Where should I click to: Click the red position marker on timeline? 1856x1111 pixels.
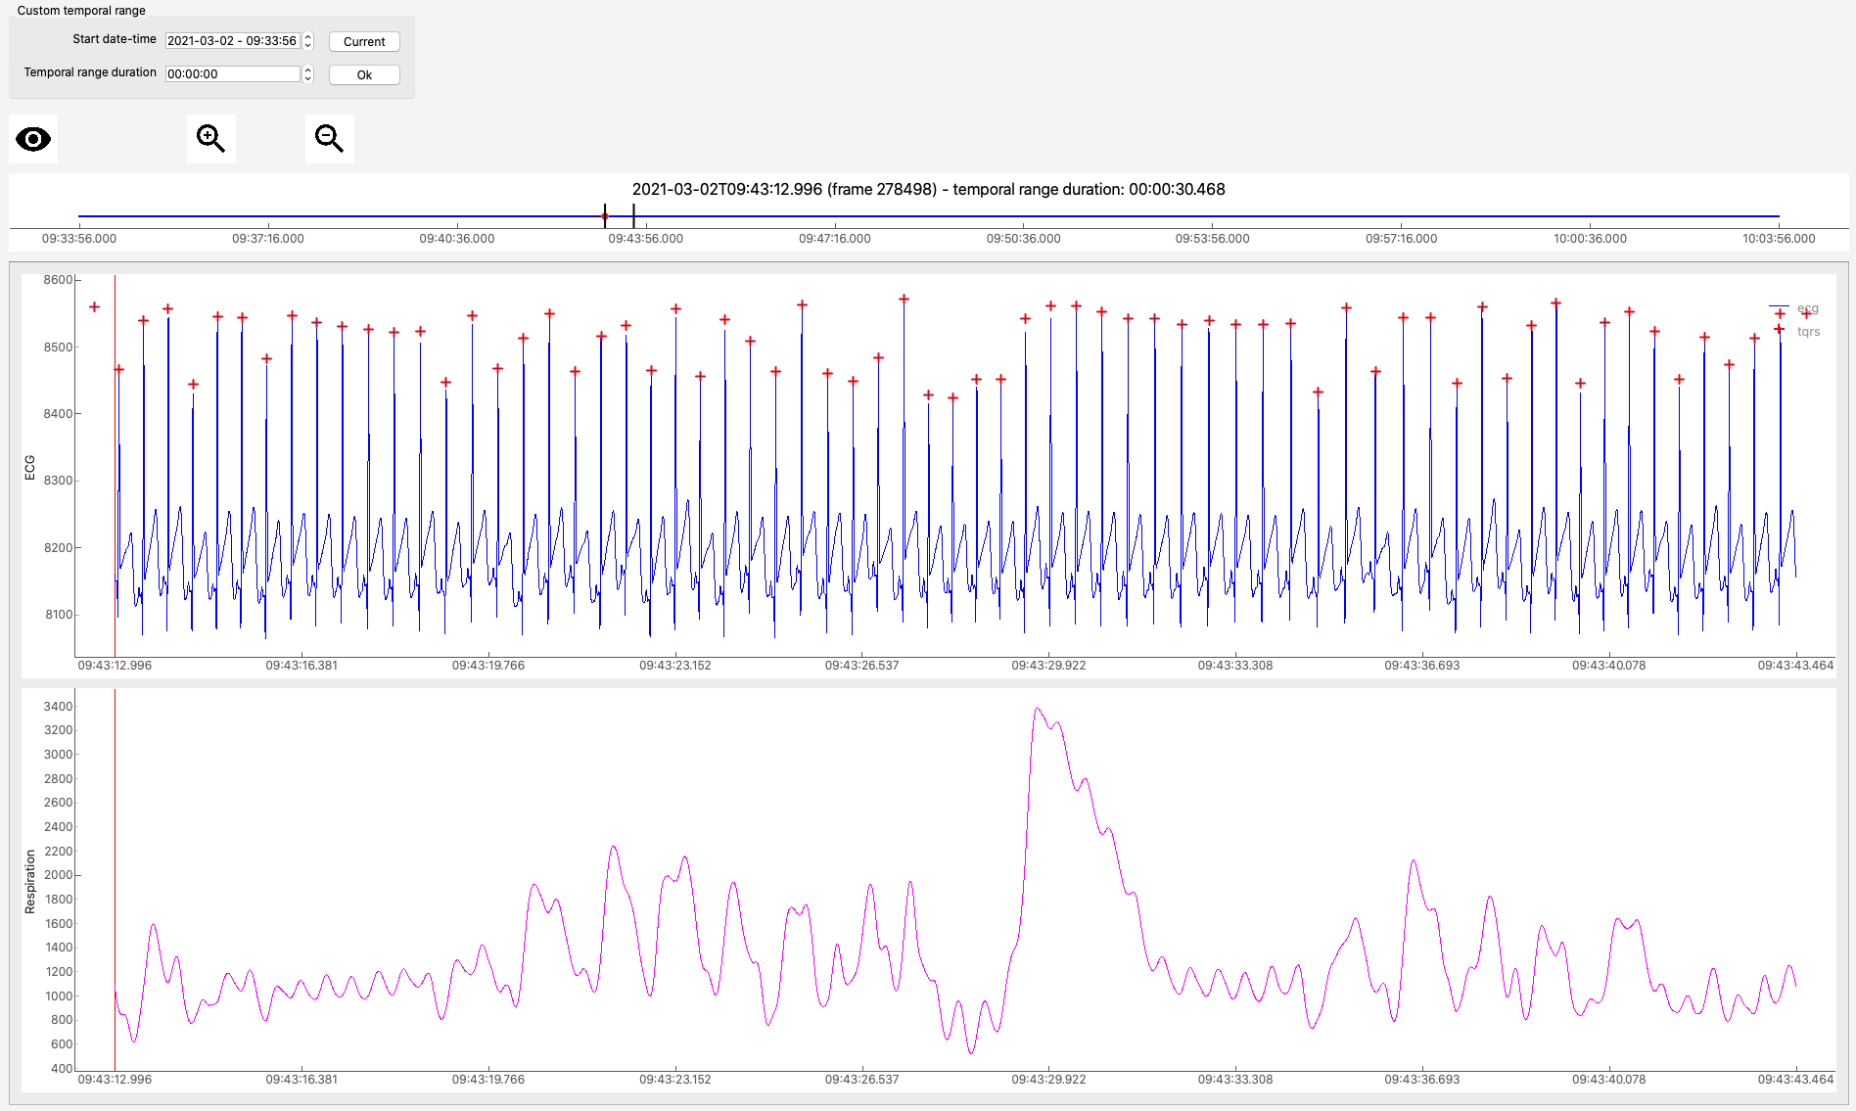tap(605, 216)
